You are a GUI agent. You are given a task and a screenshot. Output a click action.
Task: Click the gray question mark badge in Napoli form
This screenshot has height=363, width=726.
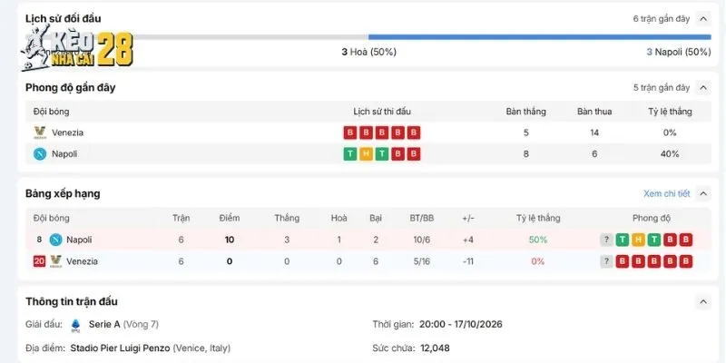click(x=606, y=240)
